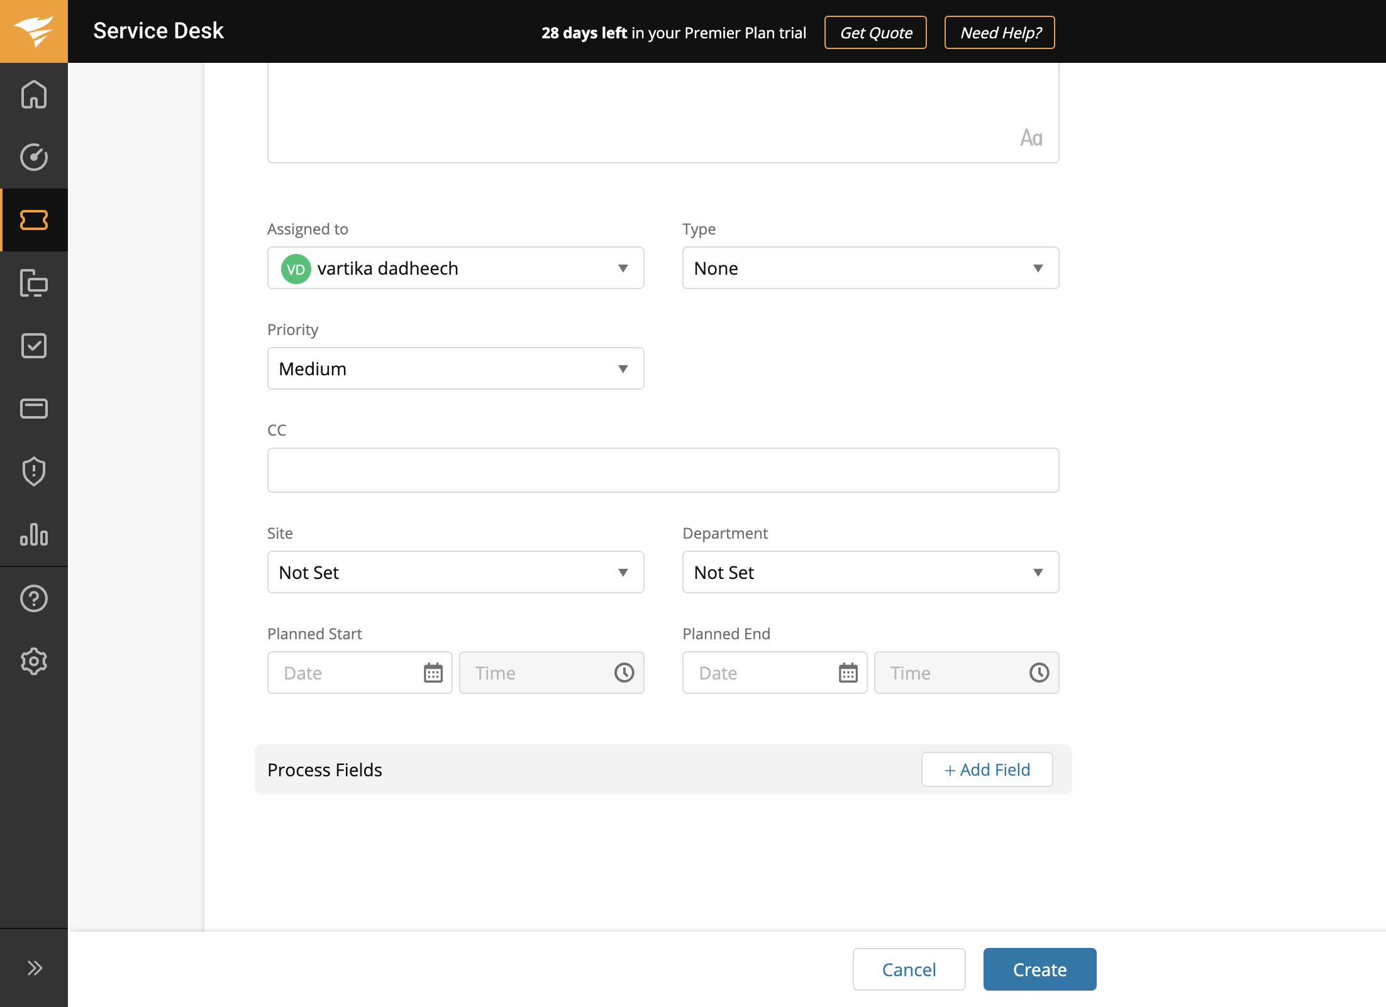Click the question mark help icon
1386x1007 pixels.
(34, 598)
